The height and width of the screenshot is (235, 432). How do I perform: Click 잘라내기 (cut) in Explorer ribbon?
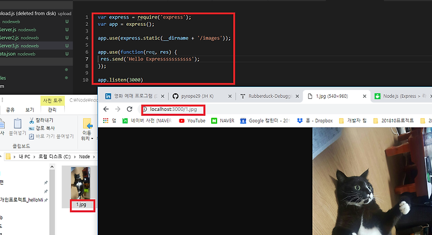pyautogui.click(x=41, y=120)
